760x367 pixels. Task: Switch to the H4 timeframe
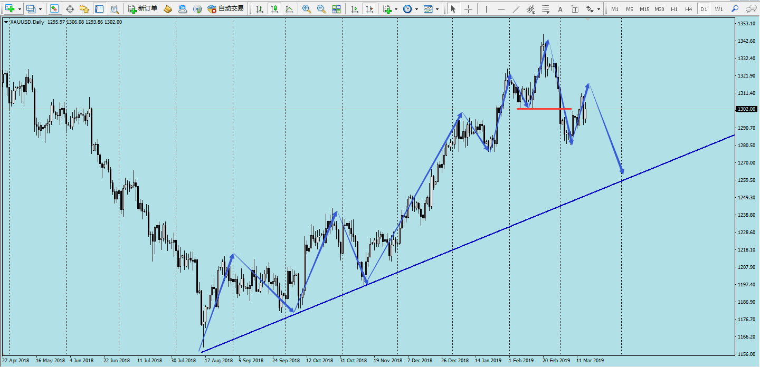(x=689, y=9)
